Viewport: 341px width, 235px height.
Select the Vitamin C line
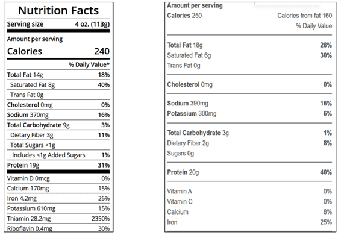(x=249, y=201)
